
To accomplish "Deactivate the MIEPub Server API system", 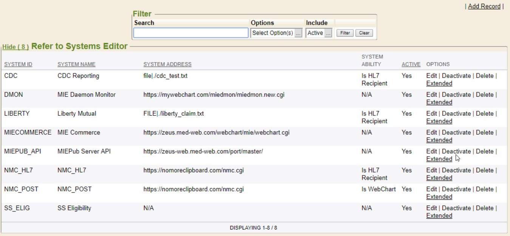I will 456,151.
